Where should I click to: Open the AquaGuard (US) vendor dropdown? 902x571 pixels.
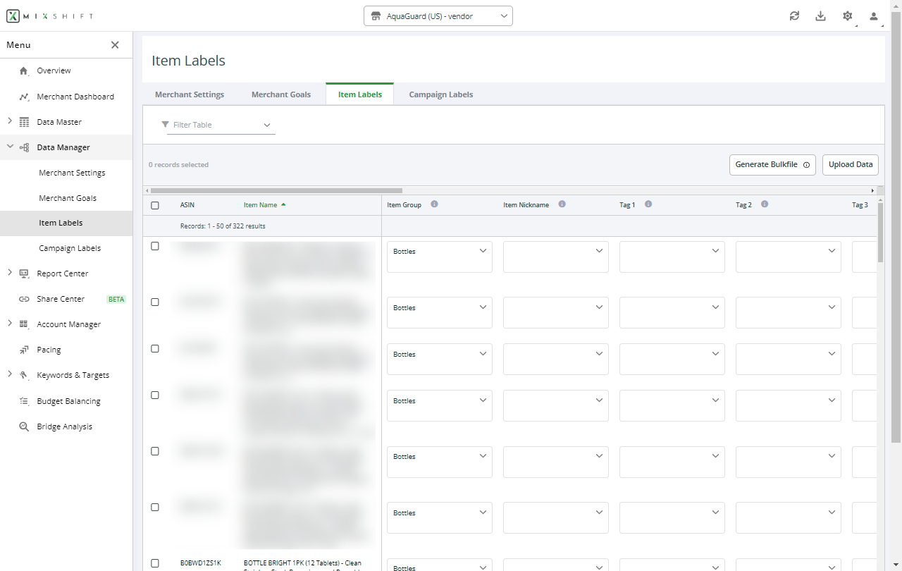coord(438,16)
